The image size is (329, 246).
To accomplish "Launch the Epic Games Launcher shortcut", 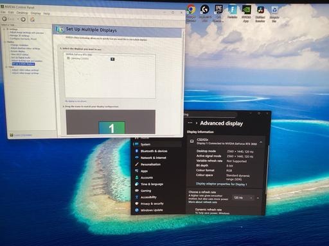I will [x=218, y=10].
